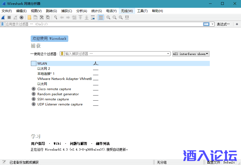Open a capture file via folder icon
The image size is (241, 165).
(x=29, y=17)
